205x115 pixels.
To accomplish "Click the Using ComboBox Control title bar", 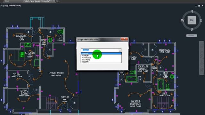I will 98,40.
